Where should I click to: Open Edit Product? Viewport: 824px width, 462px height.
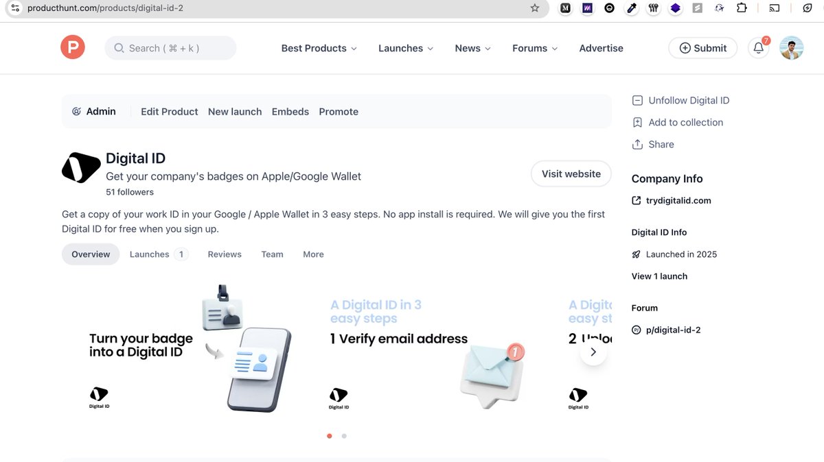pyautogui.click(x=169, y=112)
